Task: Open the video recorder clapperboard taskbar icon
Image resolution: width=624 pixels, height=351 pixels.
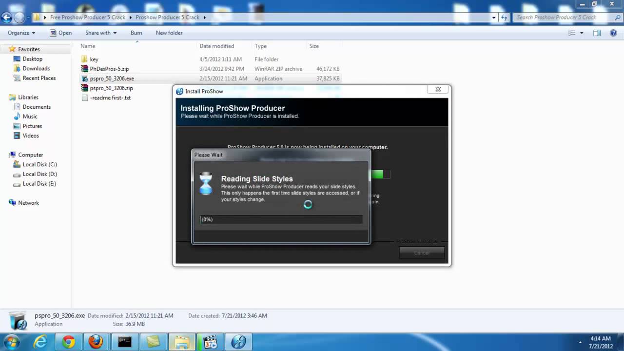Action: tap(210, 342)
